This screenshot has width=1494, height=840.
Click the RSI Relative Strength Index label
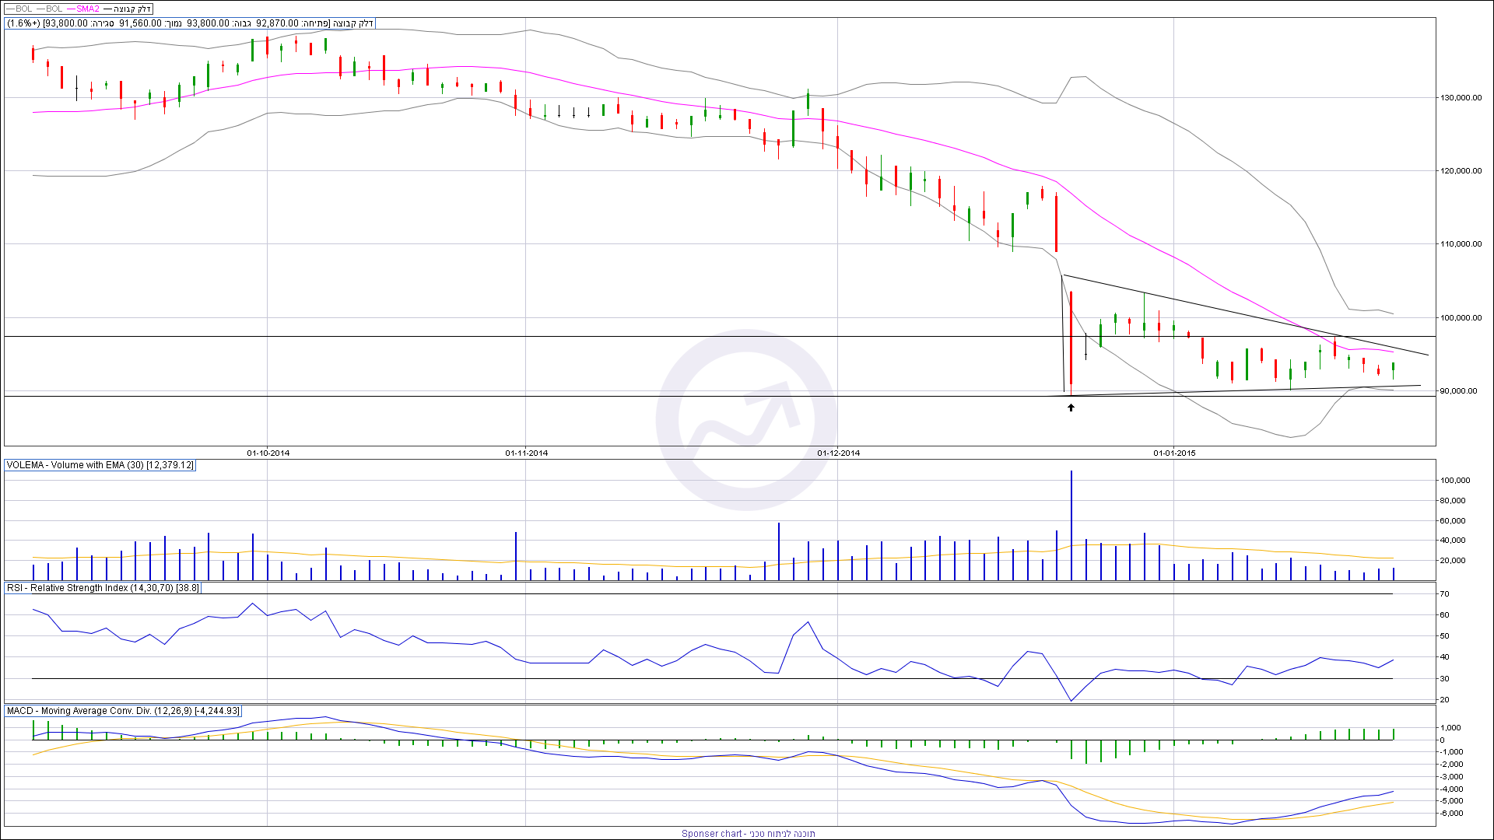pyautogui.click(x=102, y=588)
